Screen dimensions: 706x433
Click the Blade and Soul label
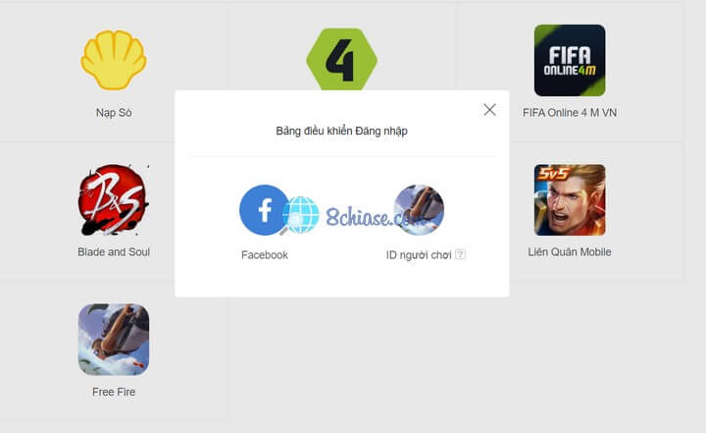point(114,251)
